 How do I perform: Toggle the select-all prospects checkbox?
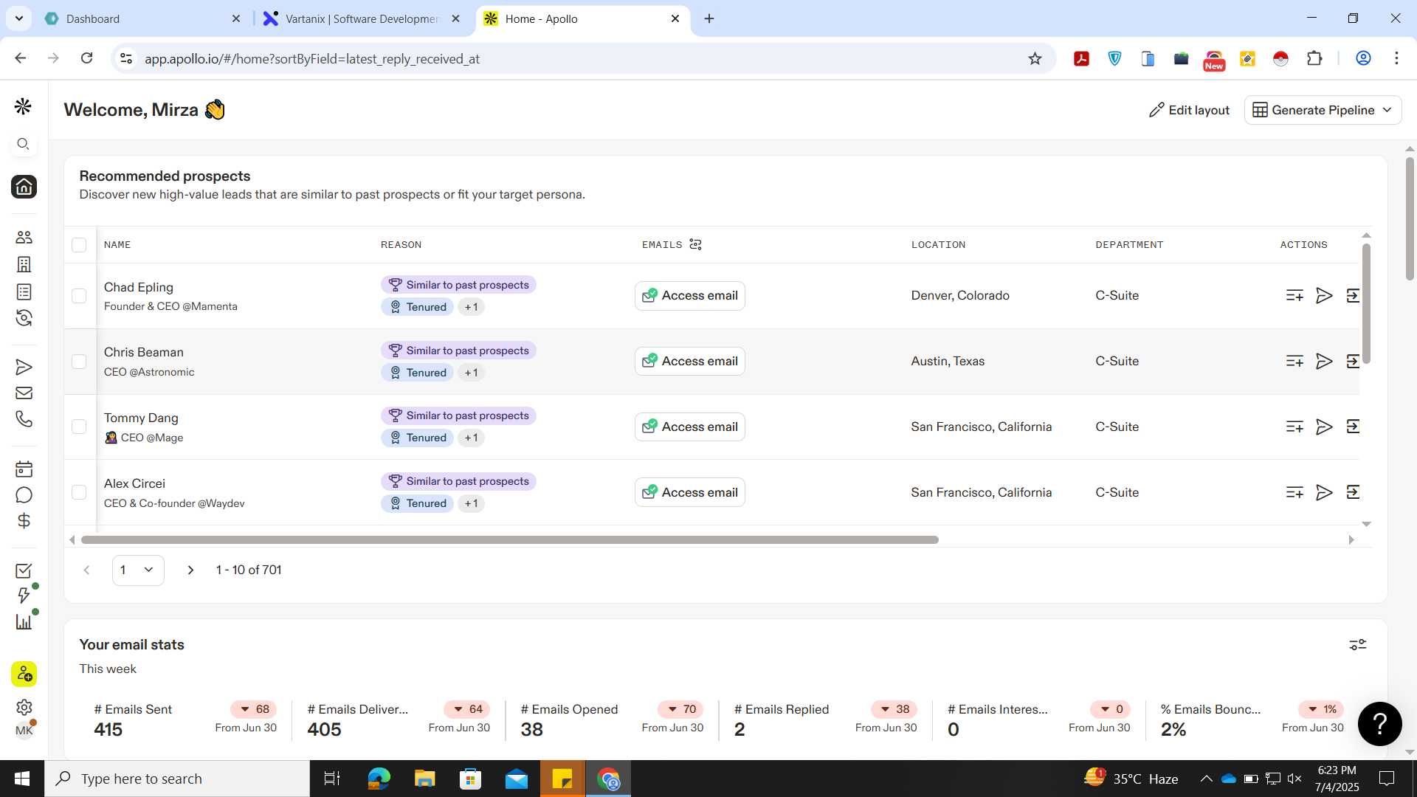pyautogui.click(x=79, y=245)
